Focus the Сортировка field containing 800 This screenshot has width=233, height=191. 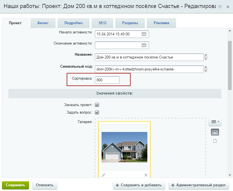click(x=107, y=80)
